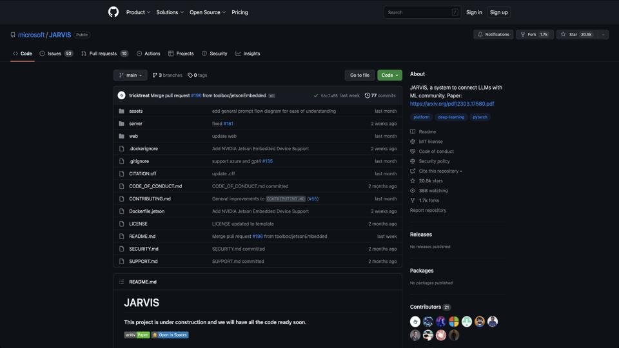Viewport: 619px width, 348px height.
Task: Open the Product menu
Action: 138,12
